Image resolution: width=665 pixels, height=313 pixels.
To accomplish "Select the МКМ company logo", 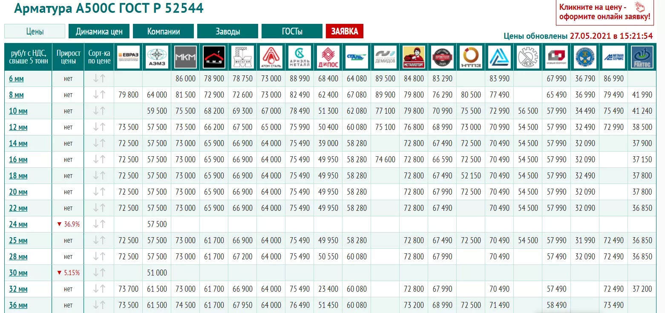I will point(185,57).
